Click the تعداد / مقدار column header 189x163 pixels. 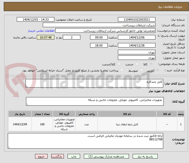(x=42, y=114)
